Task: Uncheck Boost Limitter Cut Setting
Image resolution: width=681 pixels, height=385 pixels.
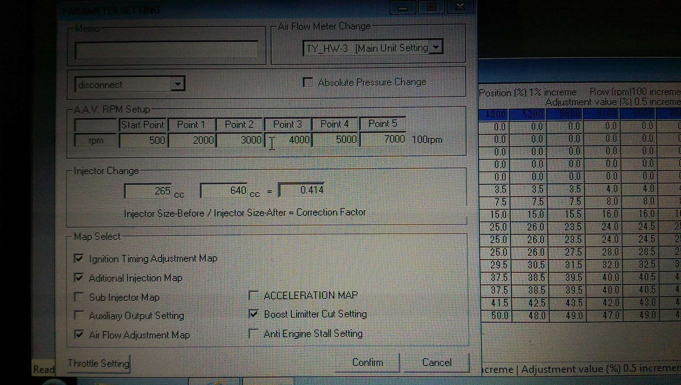Action: [254, 314]
